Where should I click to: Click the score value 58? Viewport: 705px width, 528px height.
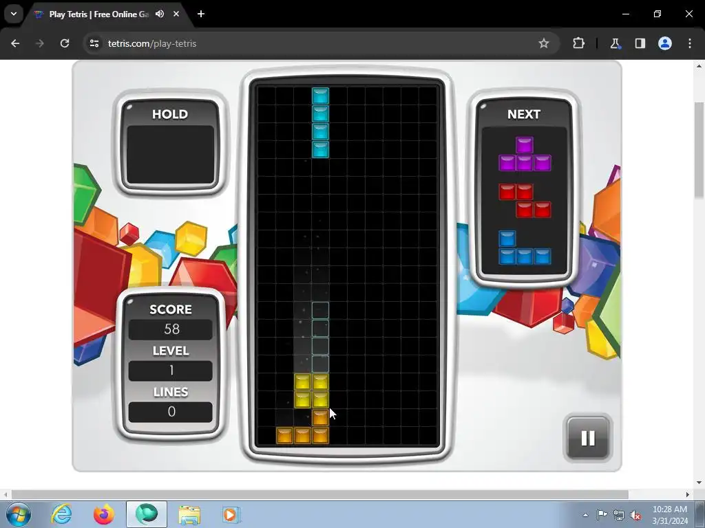tap(171, 329)
